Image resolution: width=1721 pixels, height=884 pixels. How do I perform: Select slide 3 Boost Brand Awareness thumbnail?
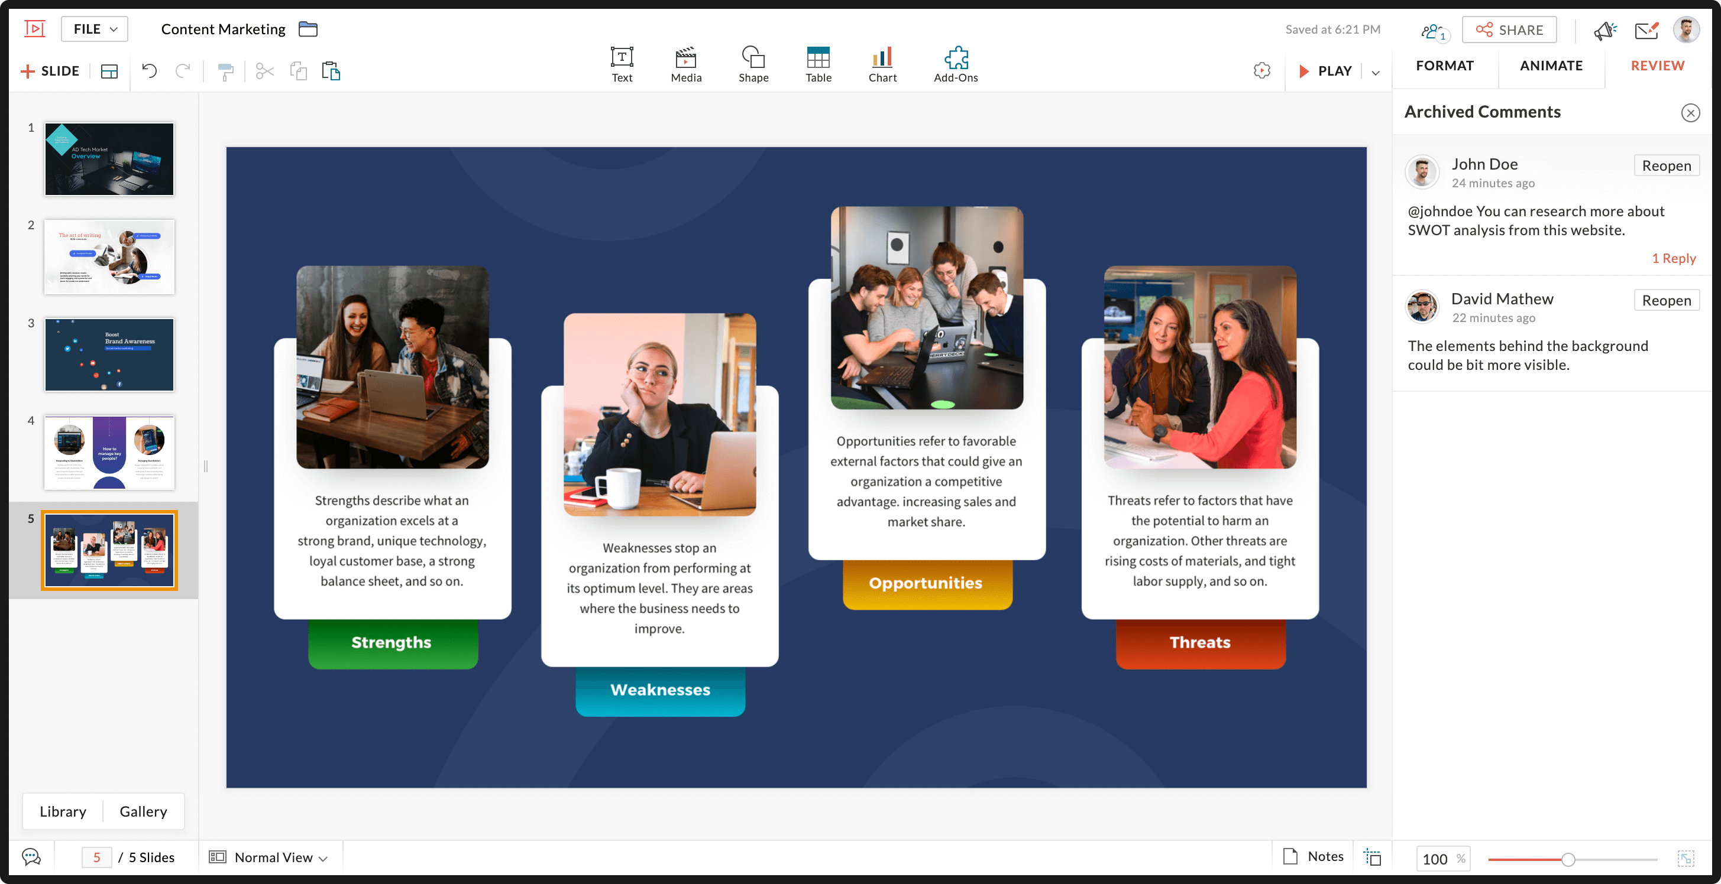click(109, 355)
